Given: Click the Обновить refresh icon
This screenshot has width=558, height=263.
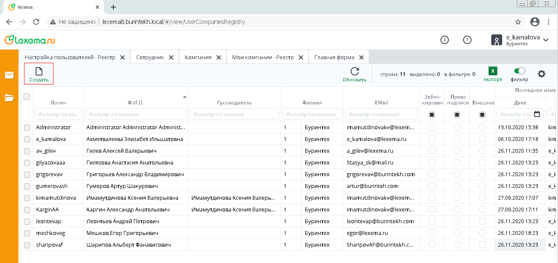Looking at the screenshot, I should tap(354, 71).
